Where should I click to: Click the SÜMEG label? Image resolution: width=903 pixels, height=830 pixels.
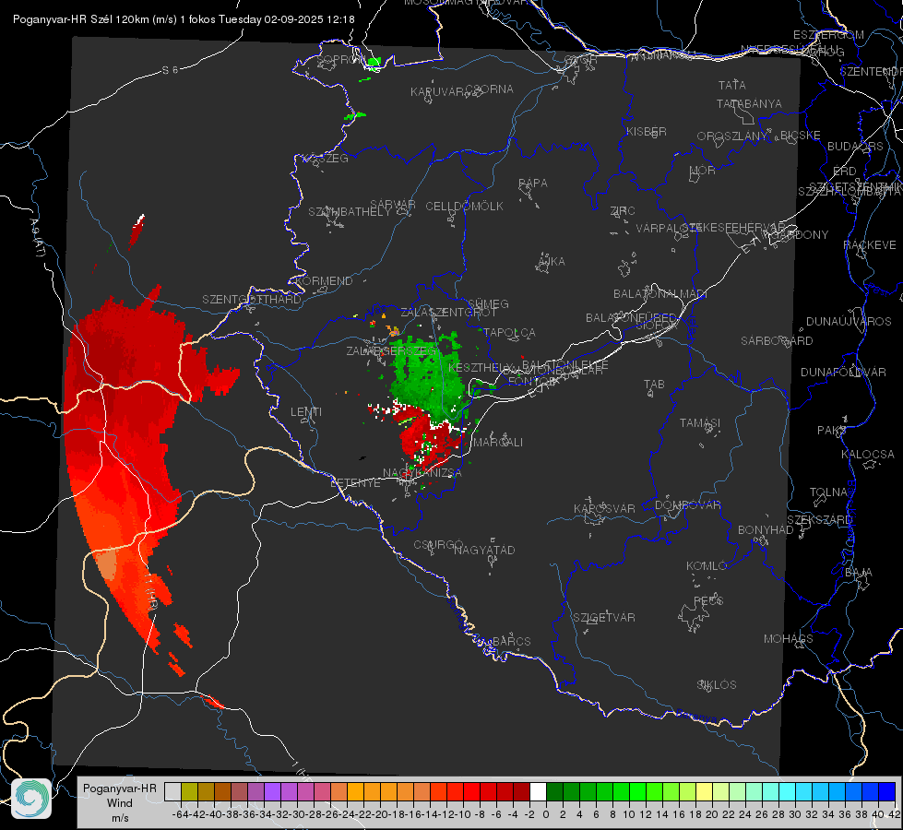[488, 304]
